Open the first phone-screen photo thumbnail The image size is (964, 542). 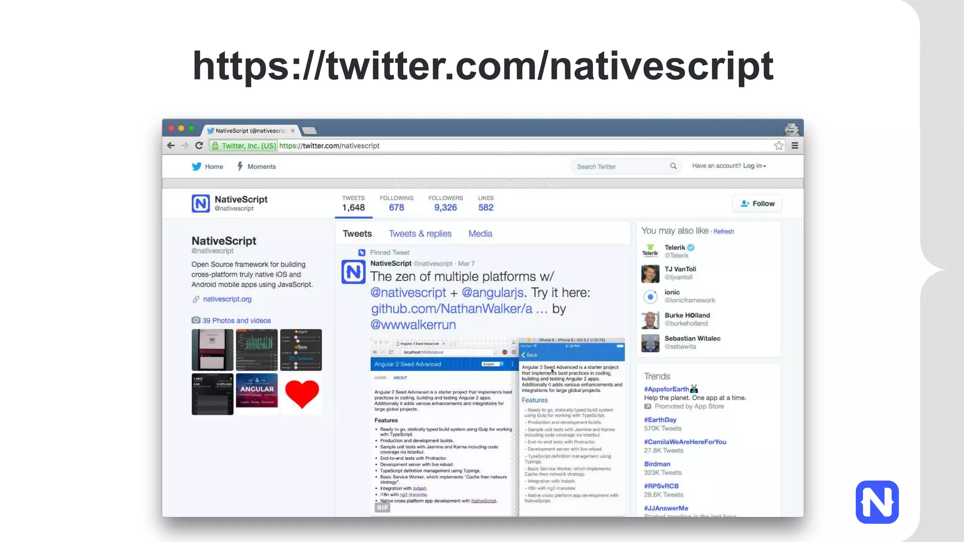click(x=212, y=350)
